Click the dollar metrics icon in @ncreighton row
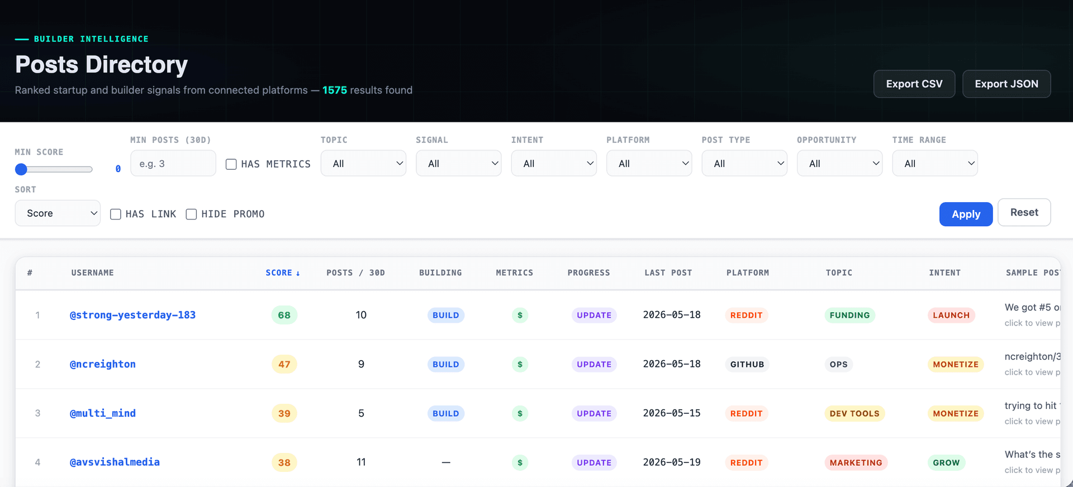The width and height of the screenshot is (1073, 487). click(x=520, y=364)
